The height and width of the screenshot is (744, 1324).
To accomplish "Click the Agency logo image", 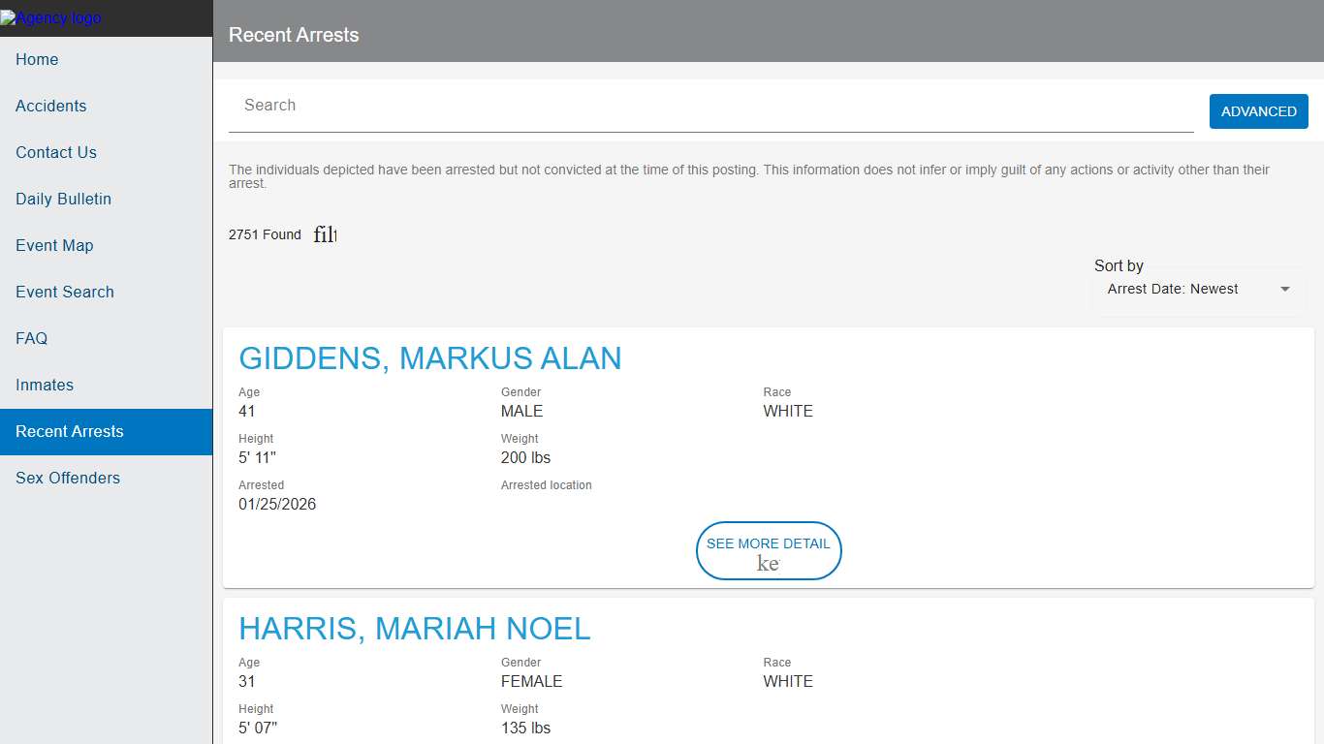I will click(x=50, y=17).
